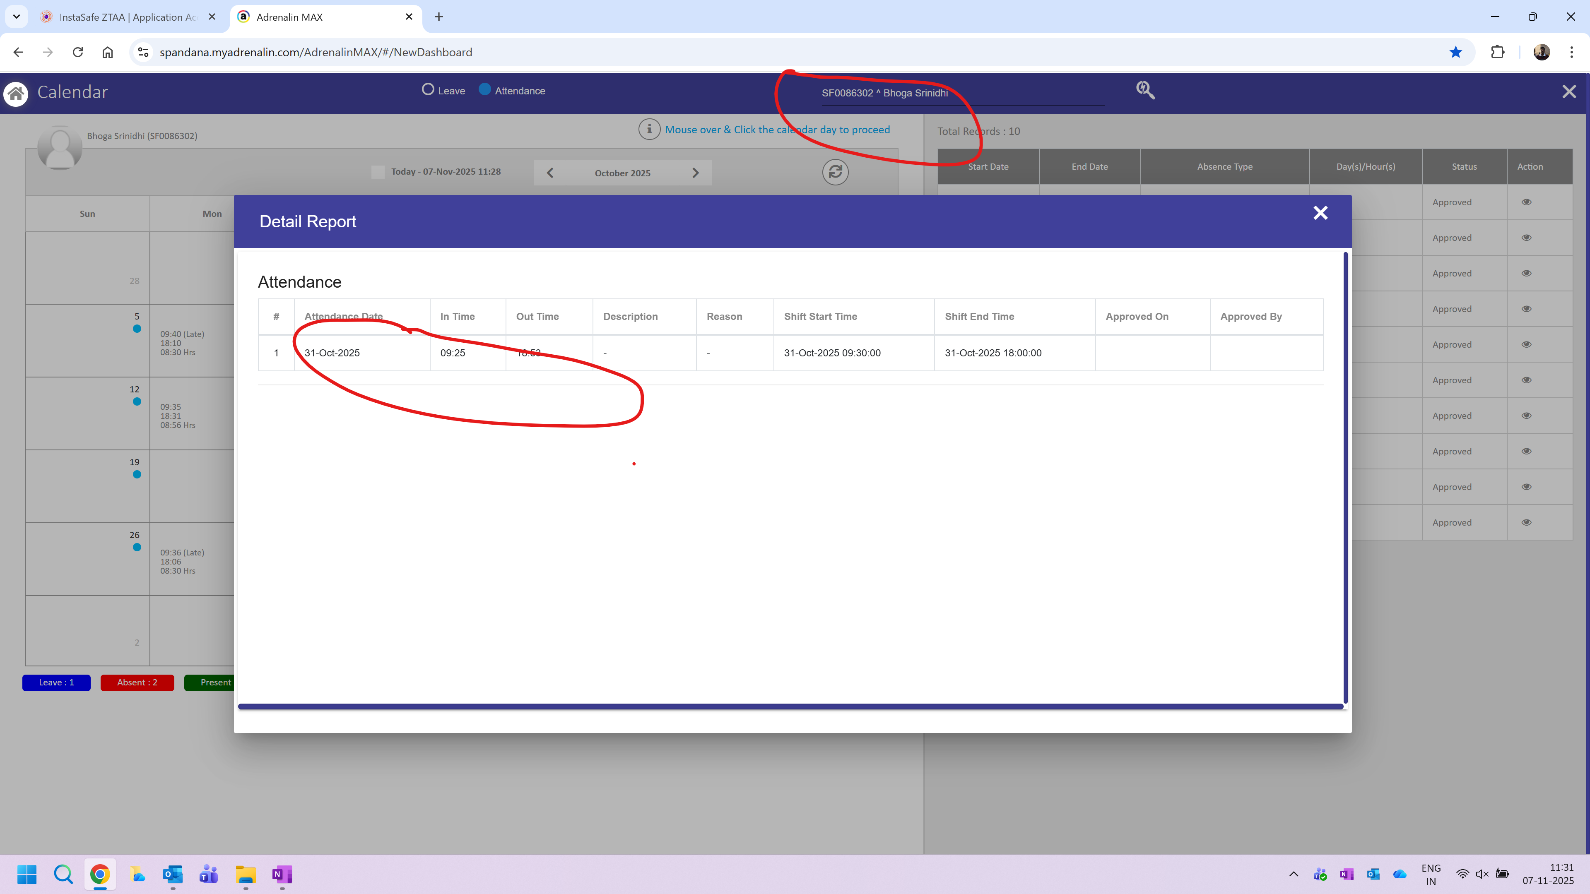1590x894 pixels.
Task: View first Approved record eye icon
Action: pyautogui.click(x=1526, y=202)
